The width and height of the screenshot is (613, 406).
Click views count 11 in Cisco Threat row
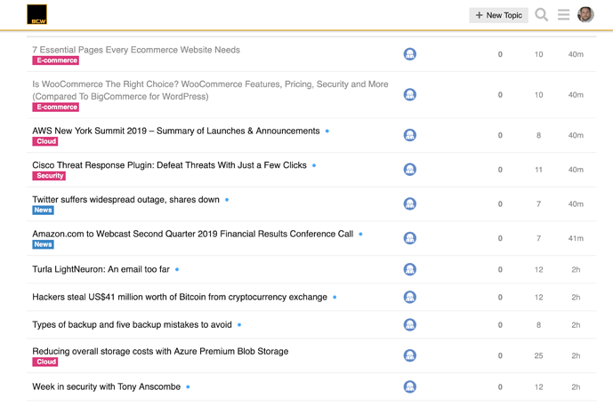(539, 170)
